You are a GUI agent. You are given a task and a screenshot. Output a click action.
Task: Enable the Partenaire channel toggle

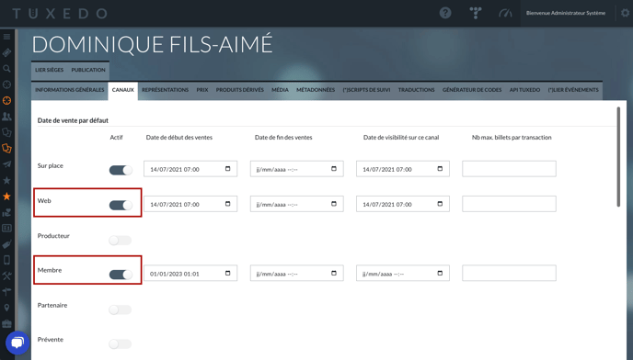coord(121,309)
